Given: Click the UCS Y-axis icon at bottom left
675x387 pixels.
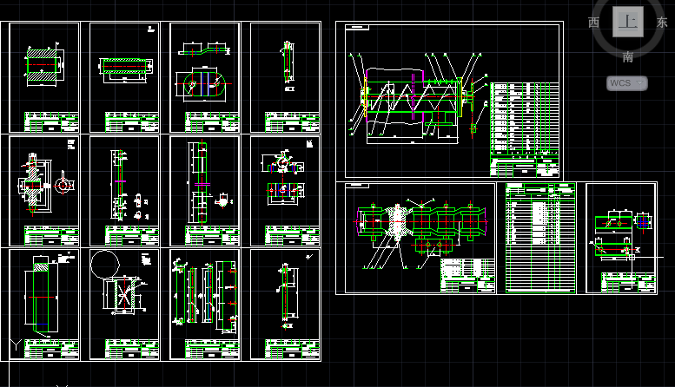Looking at the screenshot, I should pos(16,344).
